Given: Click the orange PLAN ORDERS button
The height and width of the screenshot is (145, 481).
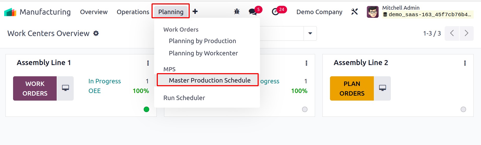Looking at the screenshot, I should click(x=352, y=88).
